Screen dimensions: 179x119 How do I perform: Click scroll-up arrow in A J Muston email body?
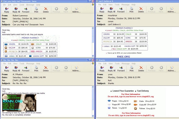pyautogui.click(x=93, y=87)
